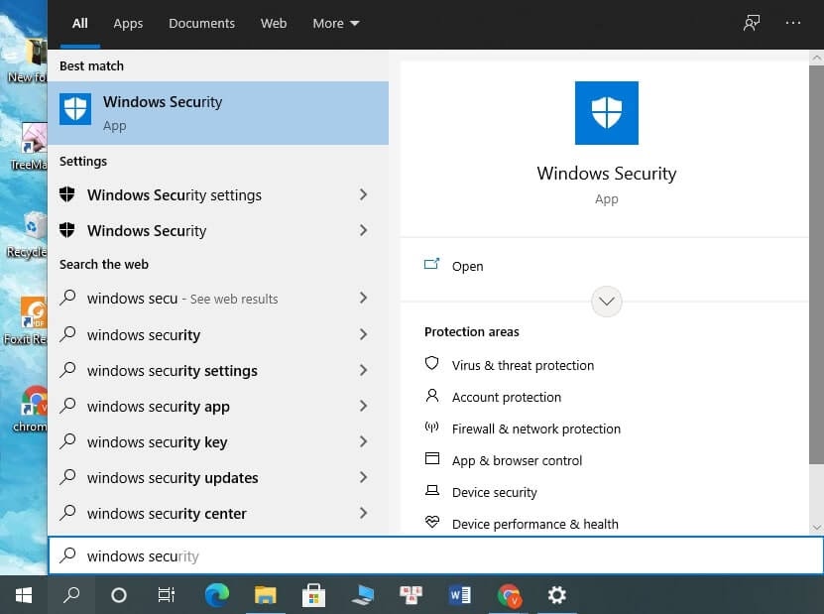The image size is (824, 614).
Task: Open Cortana circle on taskbar
Action: (x=119, y=595)
